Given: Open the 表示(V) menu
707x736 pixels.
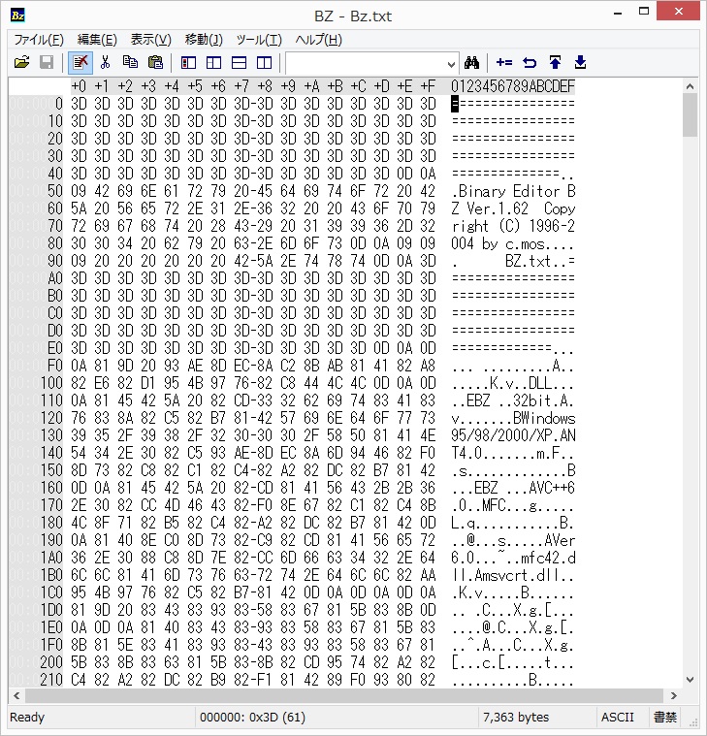Looking at the screenshot, I should [150, 40].
